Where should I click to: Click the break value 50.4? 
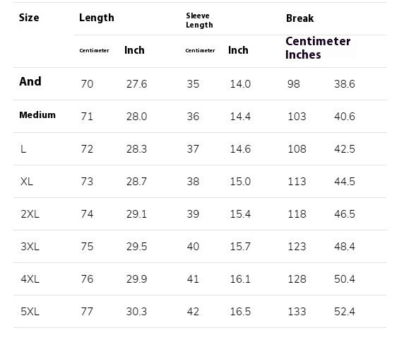[345, 279]
